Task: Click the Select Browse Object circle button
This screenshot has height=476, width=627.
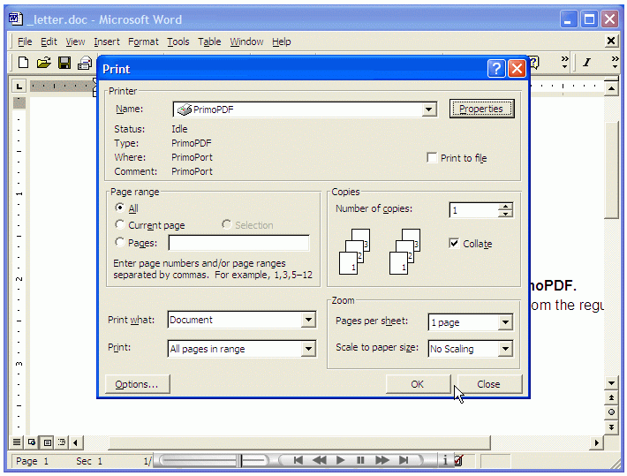Action: pos(611,412)
